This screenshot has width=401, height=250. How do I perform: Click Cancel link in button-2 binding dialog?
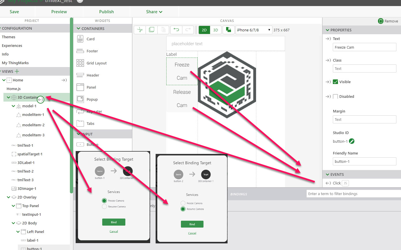(192, 233)
